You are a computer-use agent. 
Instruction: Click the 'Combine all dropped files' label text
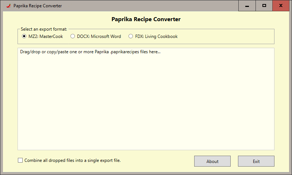[72, 160]
